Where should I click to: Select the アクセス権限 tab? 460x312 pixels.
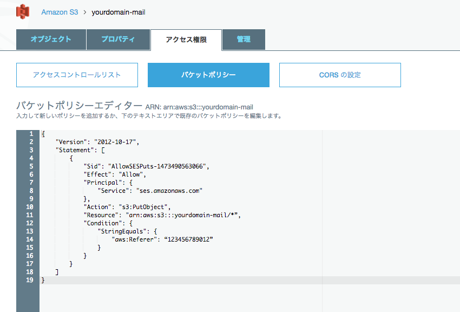pyautogui.click(x=186, y=40)
